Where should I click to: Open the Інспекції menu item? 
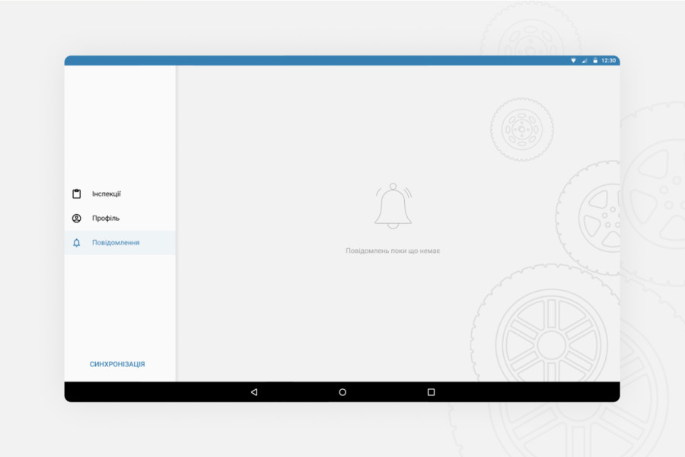[x=107, y=194]
